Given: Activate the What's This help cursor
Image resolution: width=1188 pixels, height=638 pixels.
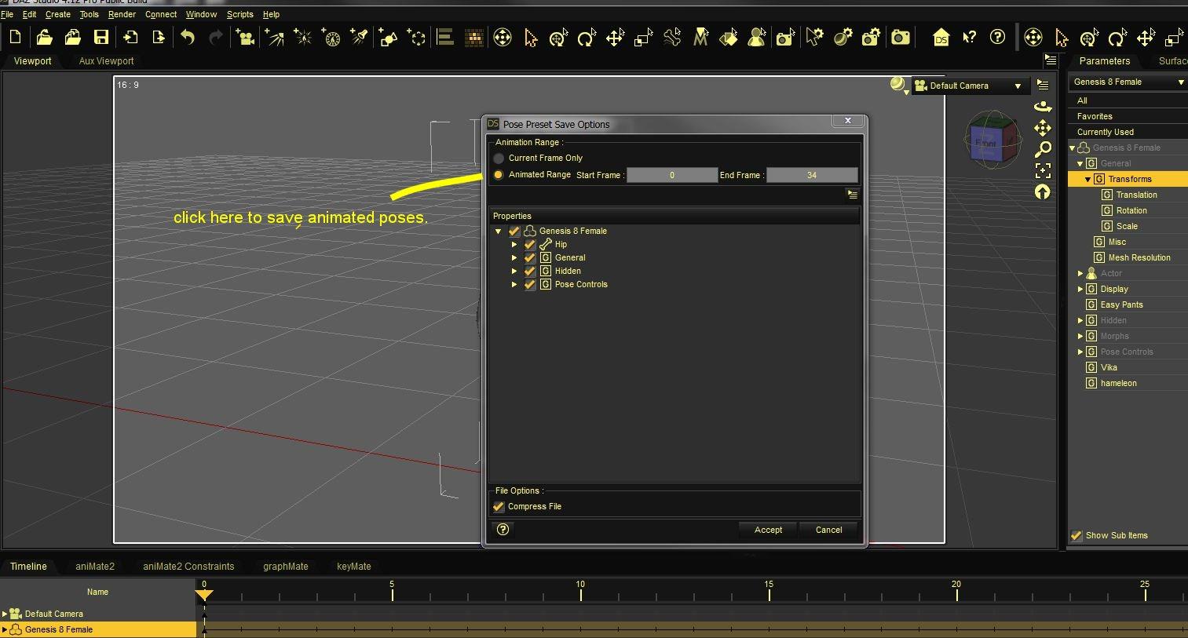Looking at the screenshot, I should (970, 37).
